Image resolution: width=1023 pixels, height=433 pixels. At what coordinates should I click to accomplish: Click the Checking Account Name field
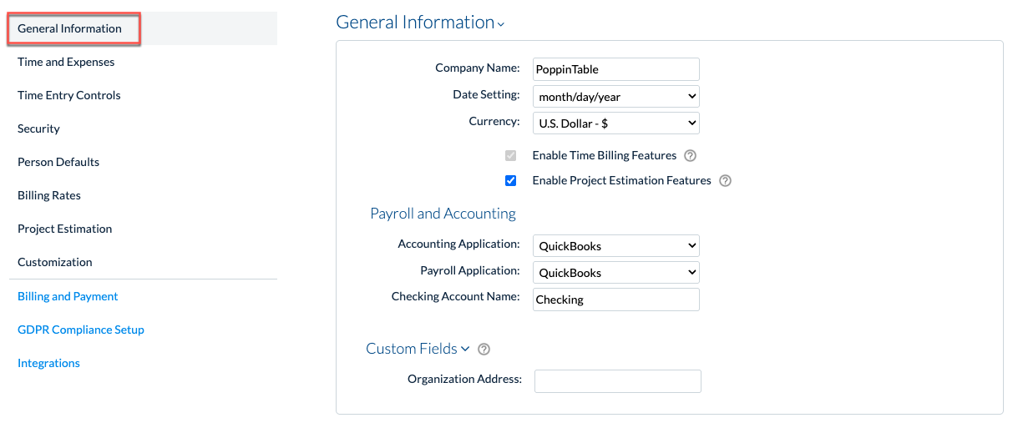point(616,300)
